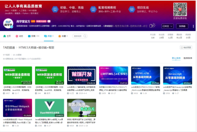Viewport: 197px width, 132px height.
Task: Open the WEB前端全套教程 thumbnail lasting 94:50:26
Action: (x=50, y=75)
